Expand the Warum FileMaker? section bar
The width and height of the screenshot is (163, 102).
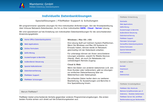(x=68, y=92)
